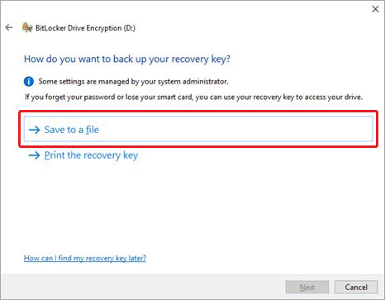Click the forget your password description sentence
Image resolution: width=385 pixels, height=300 pixels.
click(193, 98)
